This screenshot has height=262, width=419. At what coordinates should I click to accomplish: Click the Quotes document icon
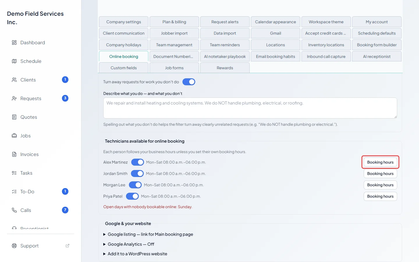(14, 117)
